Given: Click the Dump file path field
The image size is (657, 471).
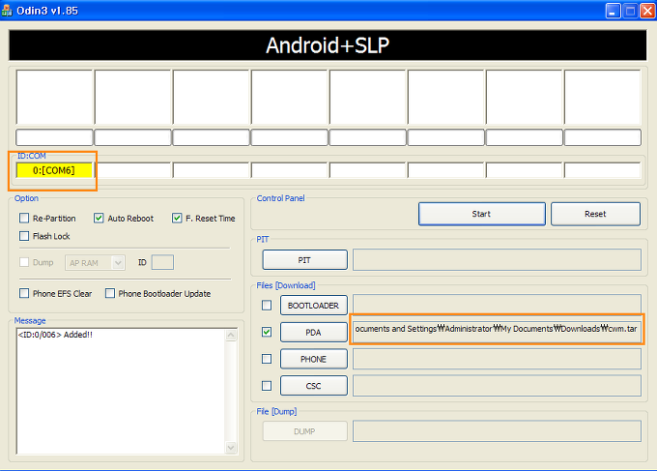Looking at the screenshot, I should [x=497, y=431].
